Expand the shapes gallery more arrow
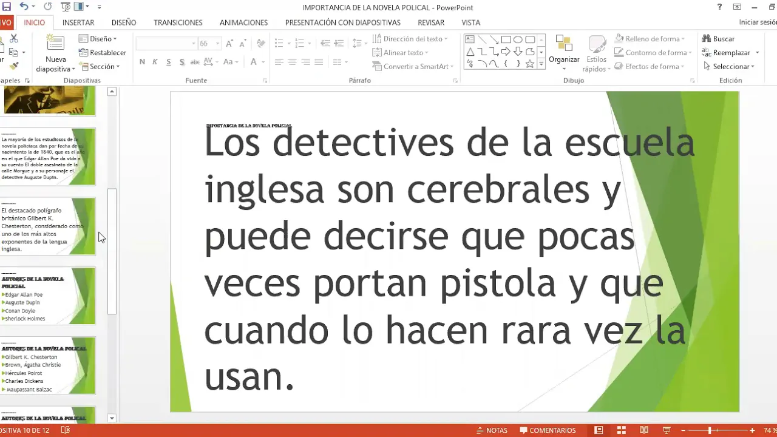This screenshot has height=437, width=777. tap(541, 64)
